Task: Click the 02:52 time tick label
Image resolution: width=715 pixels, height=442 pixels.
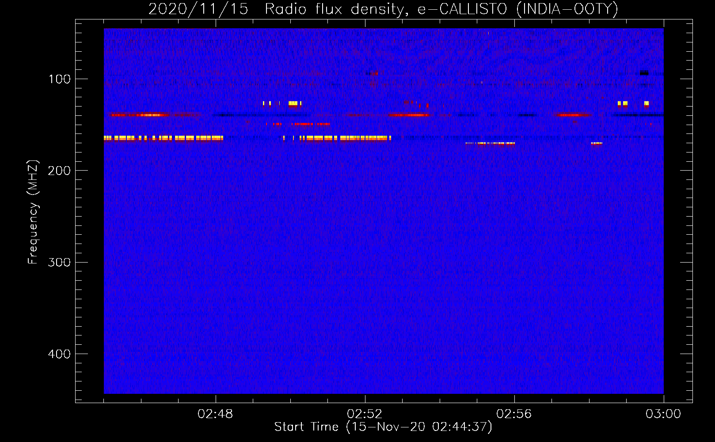Action: pyautogui.click(x=365, y=414)
